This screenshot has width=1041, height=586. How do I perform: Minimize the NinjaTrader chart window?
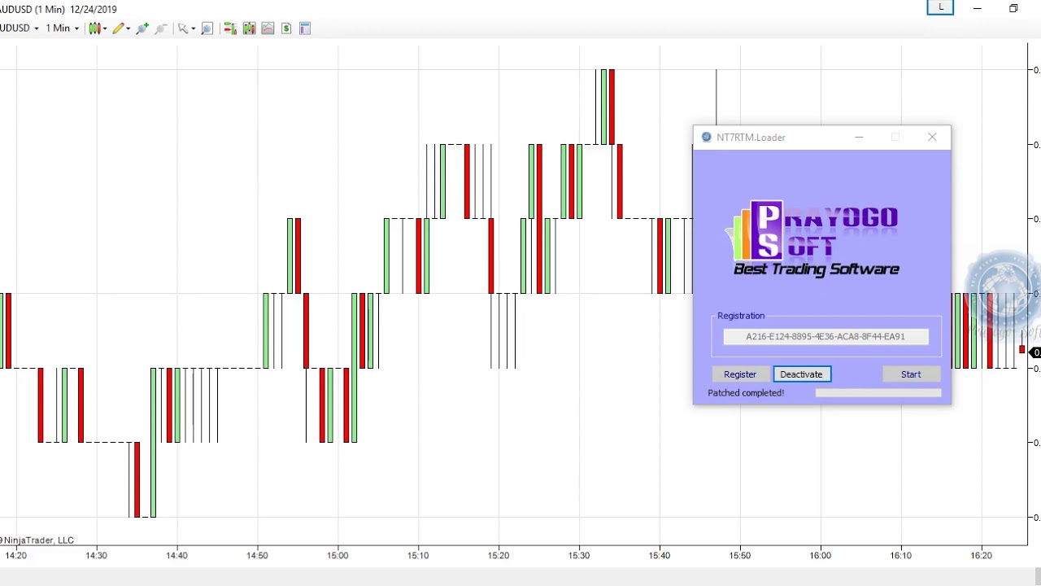click(977, 8)
